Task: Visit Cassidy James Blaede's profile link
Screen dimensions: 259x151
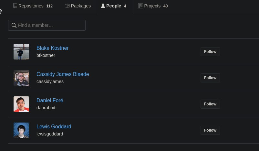Action: pyautogui.click(x=63, y=74)
